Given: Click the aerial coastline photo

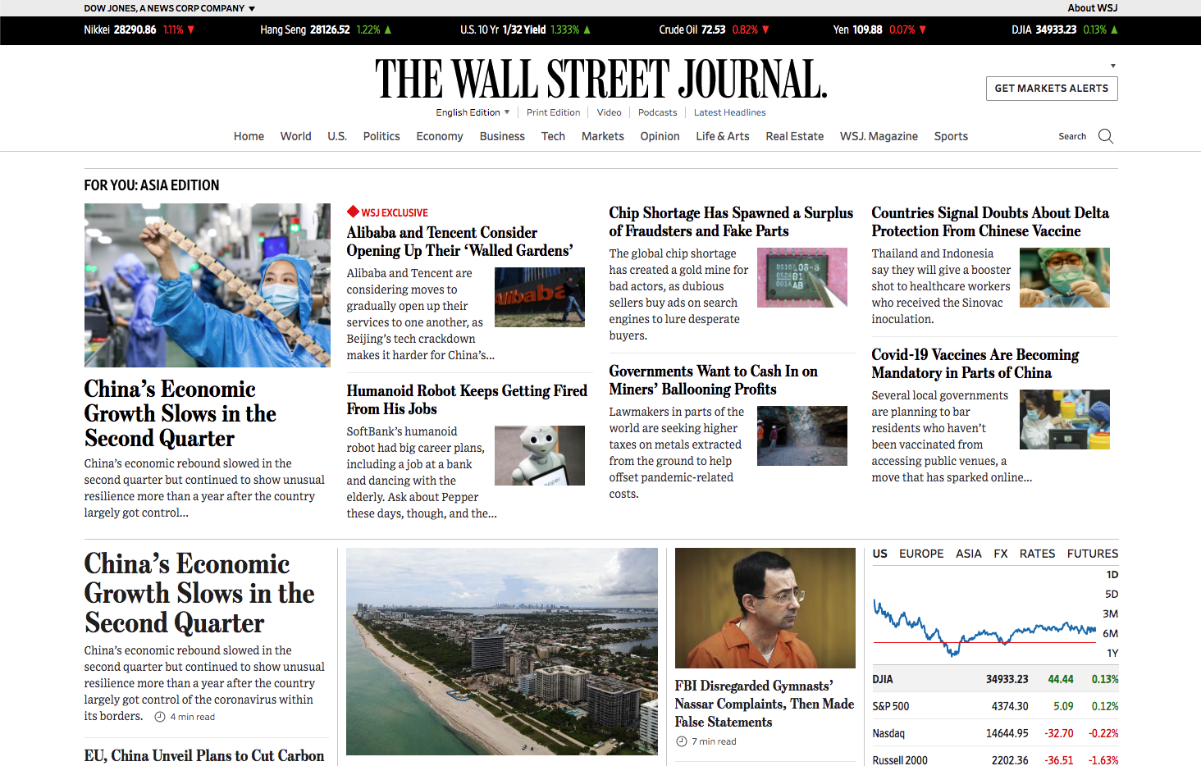Looking at the screenshot, I should click(502, 651).
